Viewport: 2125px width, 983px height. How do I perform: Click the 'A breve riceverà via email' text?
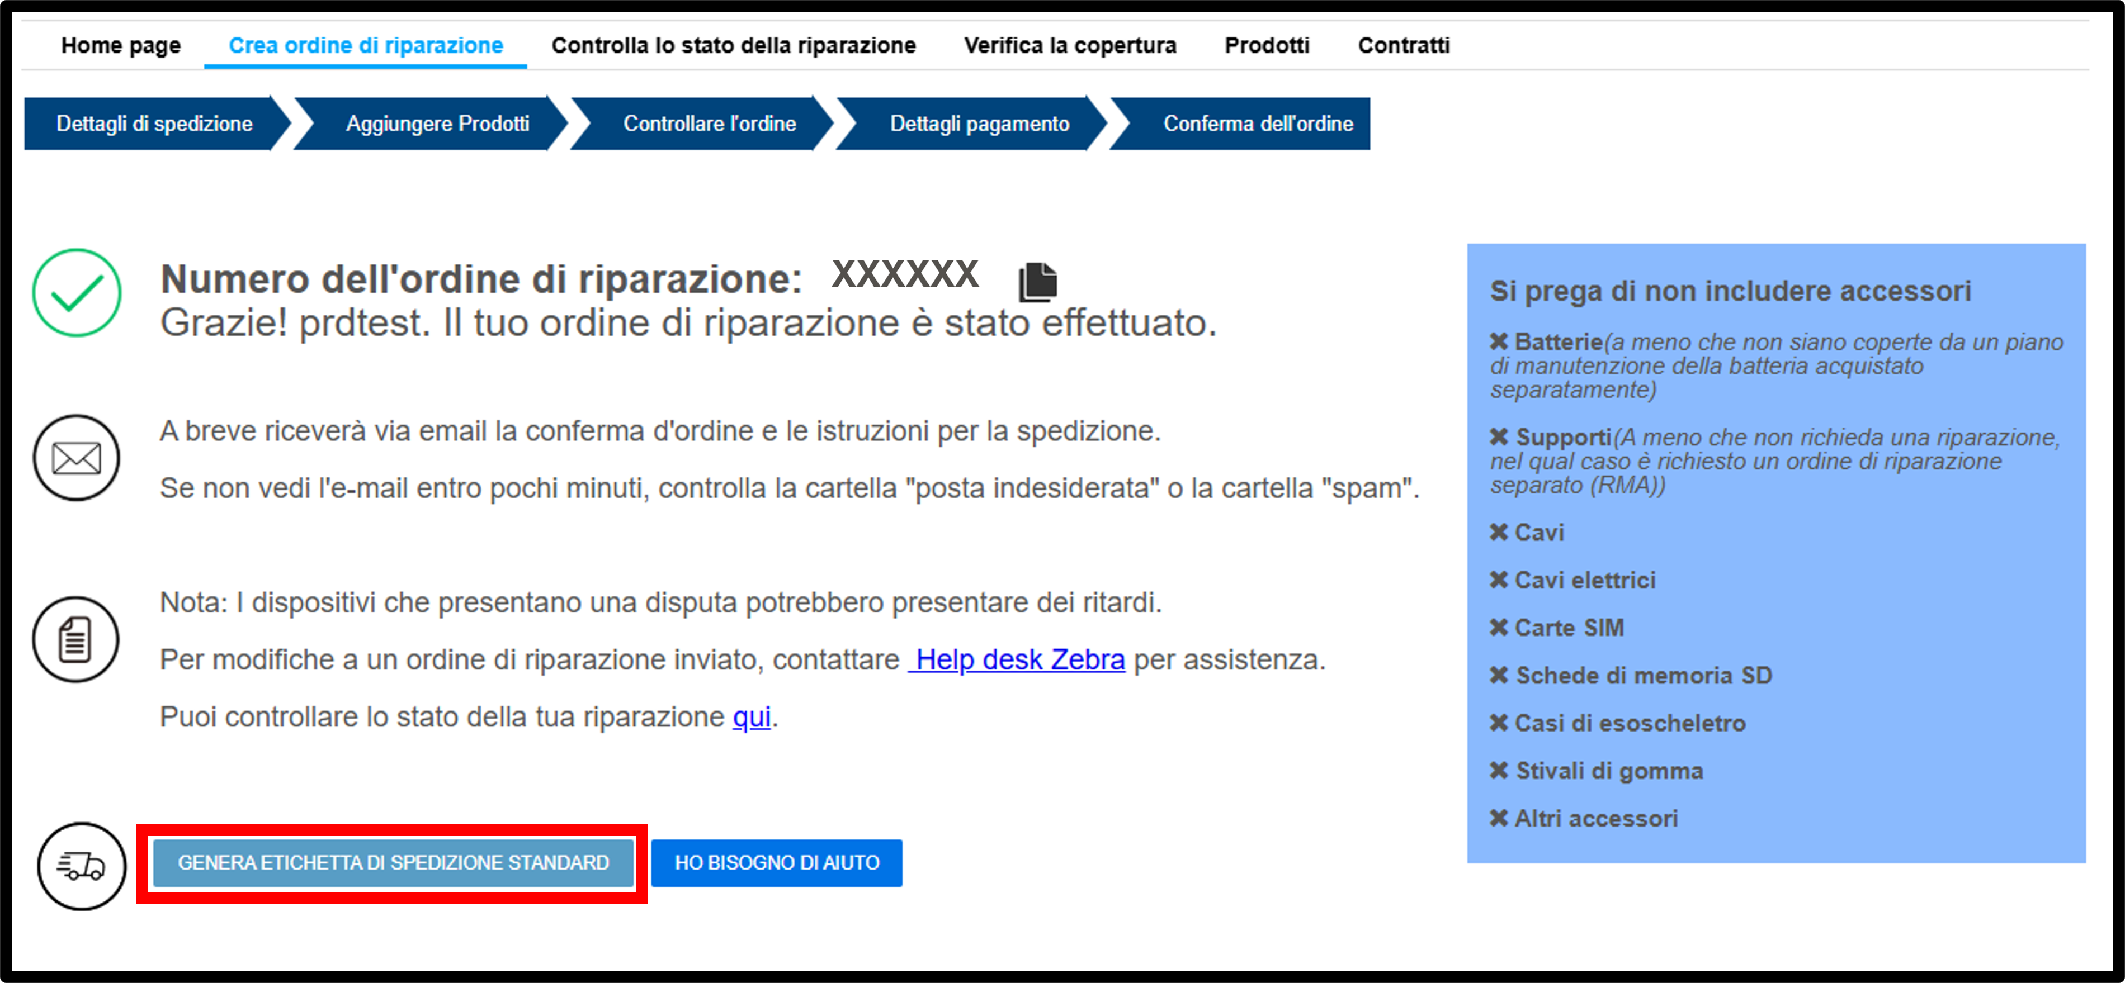click(660, 431)
